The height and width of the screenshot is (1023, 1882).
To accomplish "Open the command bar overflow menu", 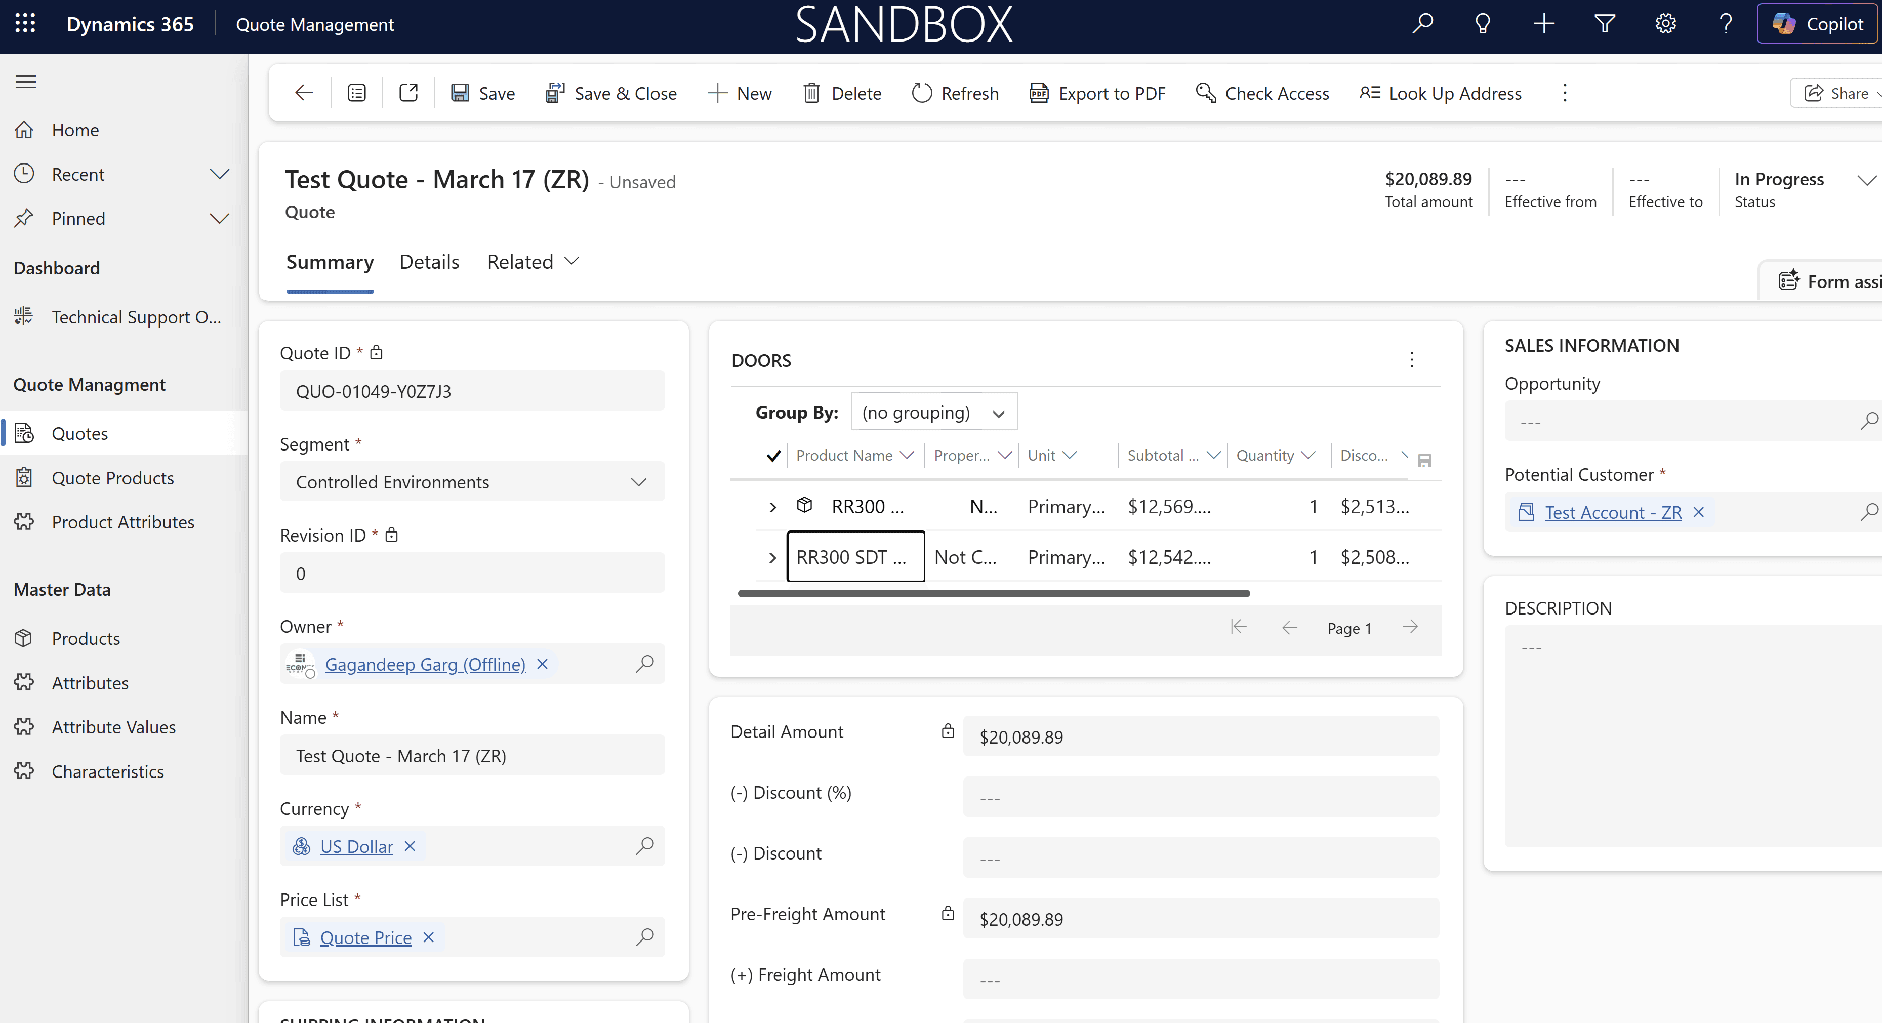I will pos(1564,93).
